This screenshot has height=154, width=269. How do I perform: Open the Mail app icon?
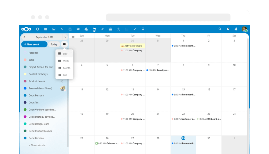78,29
